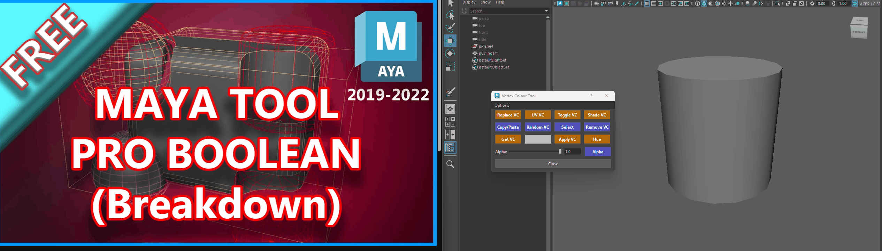Toggle the Resolution Gate overlay

pos(660,3)
